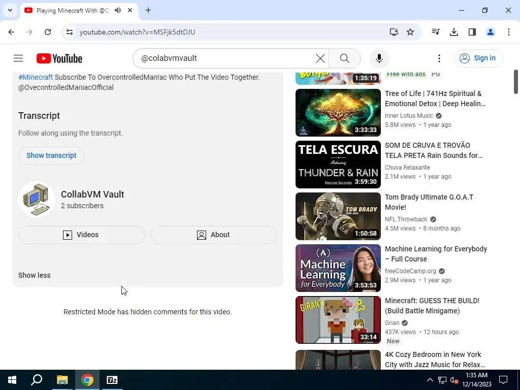520x390 pixels.
Task: Open a new browser tab
Action: click(x=148, y=10)
